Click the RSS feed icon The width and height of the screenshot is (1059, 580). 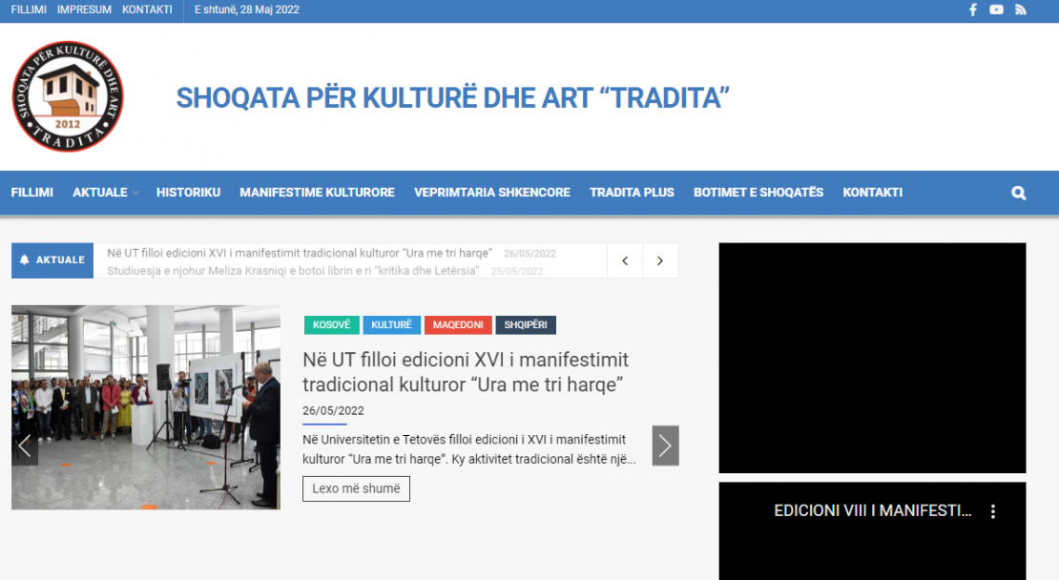(1020, 10)
